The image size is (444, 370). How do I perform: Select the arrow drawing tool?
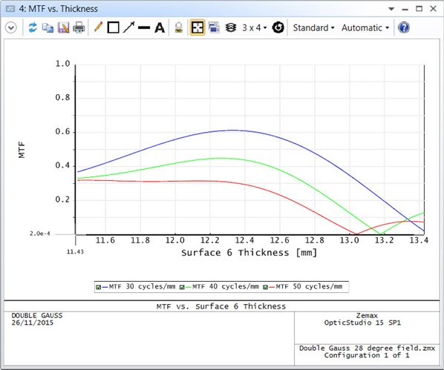pyautogui.click(x=129, y=27)
